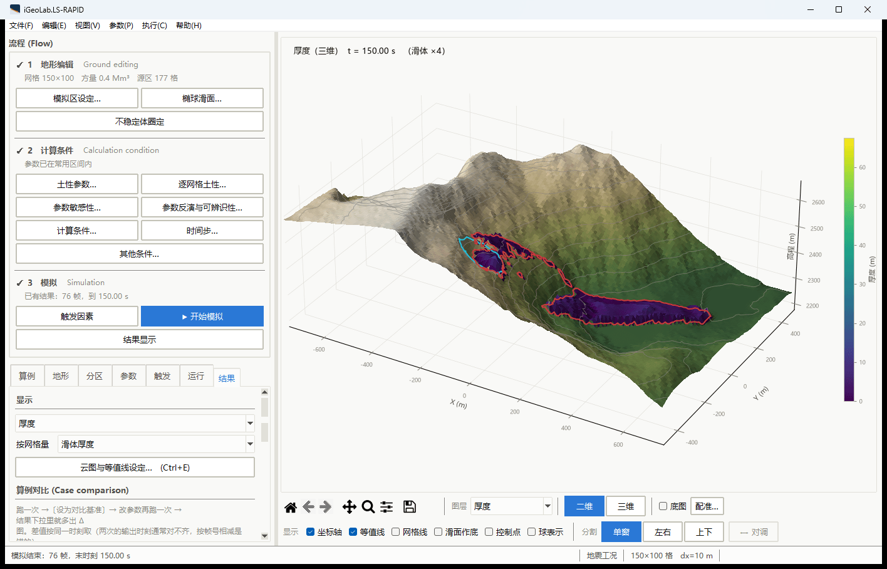This screenshot has width=887, height=569.
Task: Switch to the 地形 tab
Action: coord(61,376)
